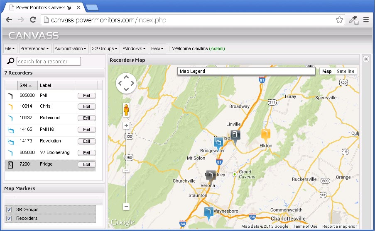Viewport: 375px width, 231px height.
Task: Click the Chris recorder orange icon
Action: (x=10, y=106)
